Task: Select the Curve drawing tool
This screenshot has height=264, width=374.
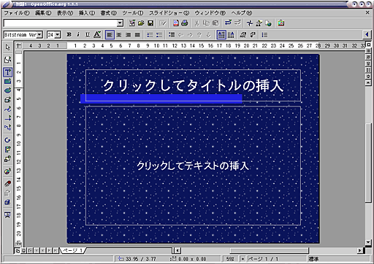Action: [x=7, y=109]
